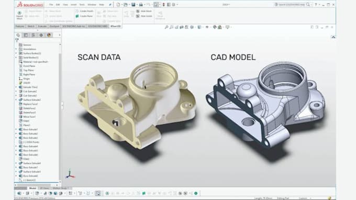Click the SOLIDWORKS help search field
The image size is (356, 200).
290,5
